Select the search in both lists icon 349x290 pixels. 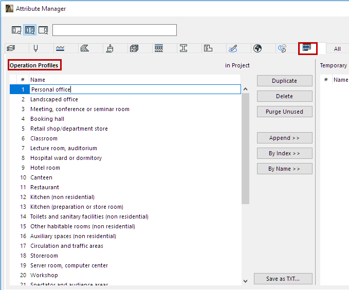(30, 30)
